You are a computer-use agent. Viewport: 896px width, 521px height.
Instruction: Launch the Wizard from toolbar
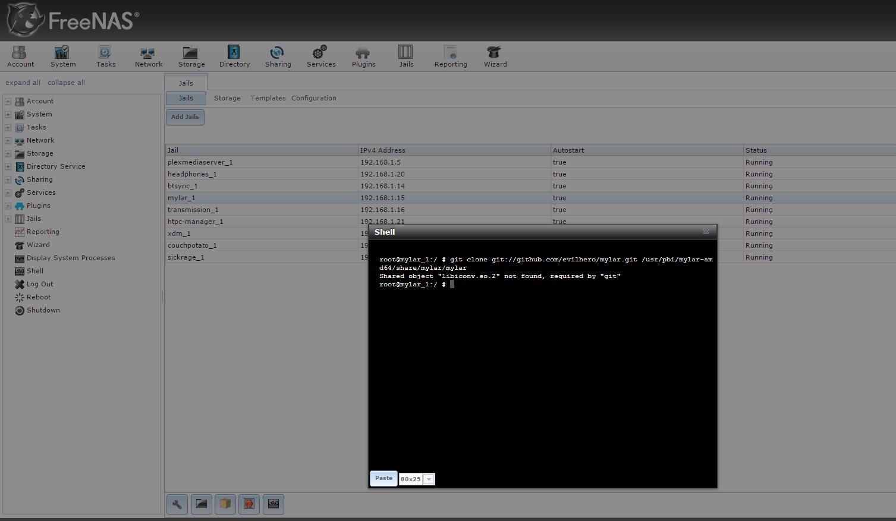pos(495,56)
